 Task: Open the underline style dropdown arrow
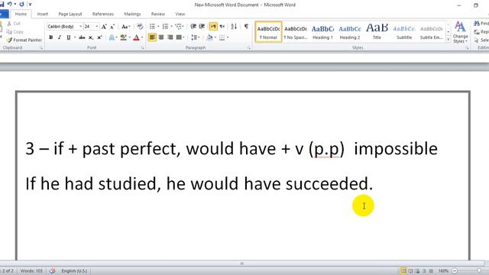click(75, 37)
